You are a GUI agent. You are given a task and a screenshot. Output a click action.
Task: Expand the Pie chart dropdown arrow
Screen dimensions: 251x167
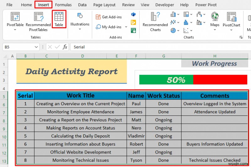click(x=178, y=30)
